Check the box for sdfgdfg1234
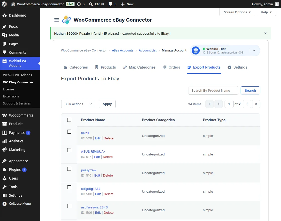281x221 pixels. click(x=69, y=187)
